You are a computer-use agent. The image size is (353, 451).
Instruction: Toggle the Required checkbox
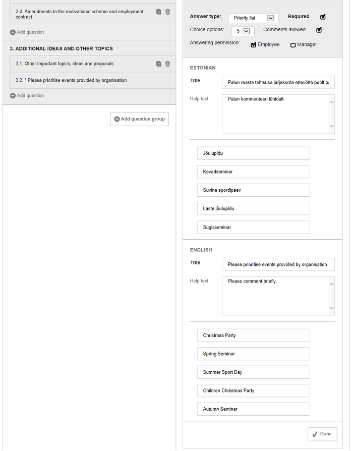(x=323, y=17)
